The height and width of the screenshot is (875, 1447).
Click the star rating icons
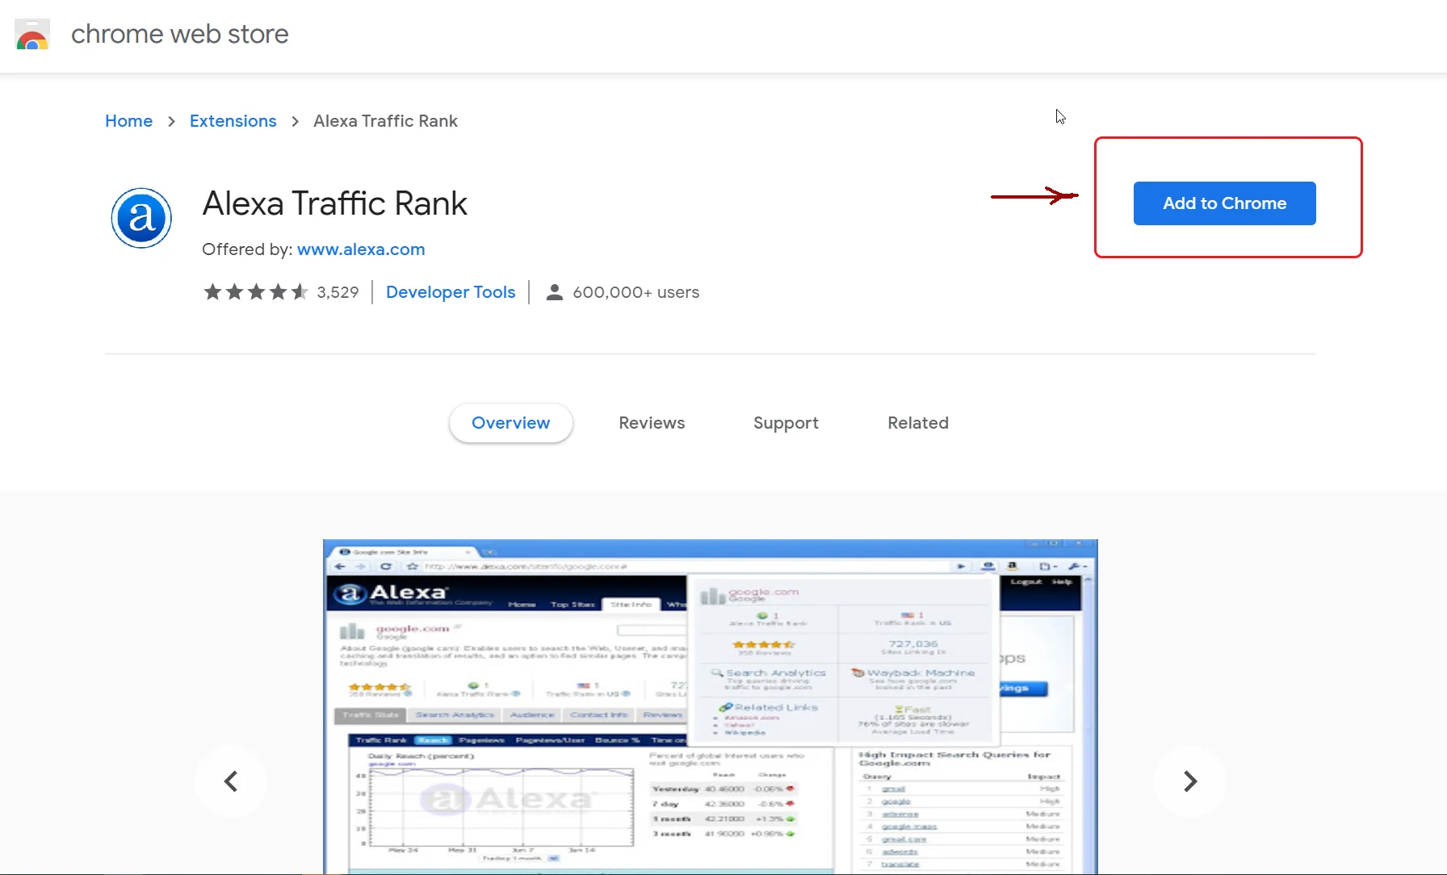coord(255,292)
